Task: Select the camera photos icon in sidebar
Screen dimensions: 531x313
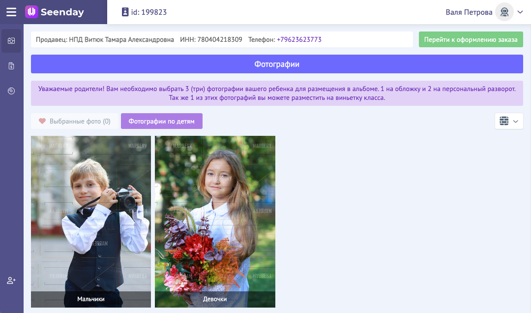Action: [11, 41]
